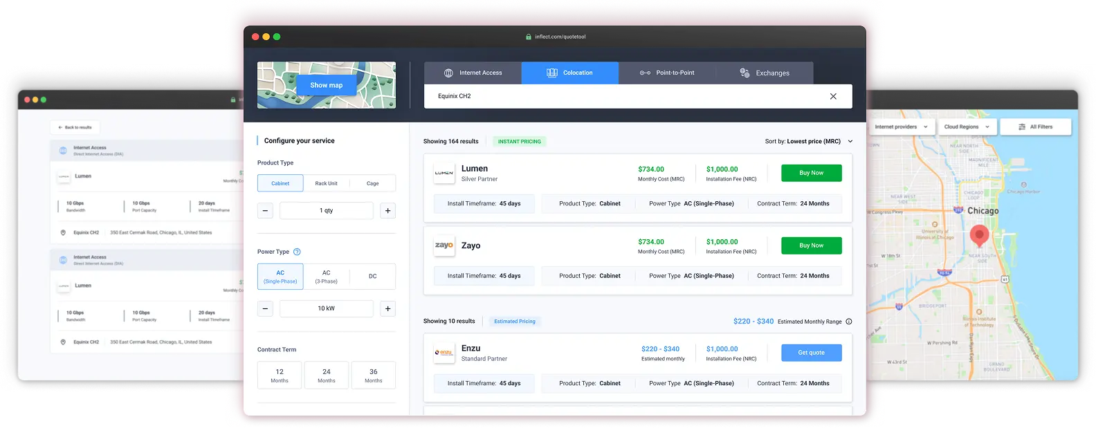Click Buy Now for Zayo
This screenshot has height=428, width=1096.
pyautogui.click(x=812, y=245)
